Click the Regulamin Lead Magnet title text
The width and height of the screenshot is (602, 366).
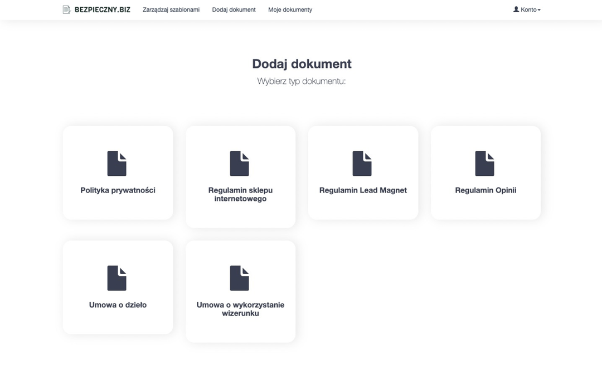tap(363, 190)
